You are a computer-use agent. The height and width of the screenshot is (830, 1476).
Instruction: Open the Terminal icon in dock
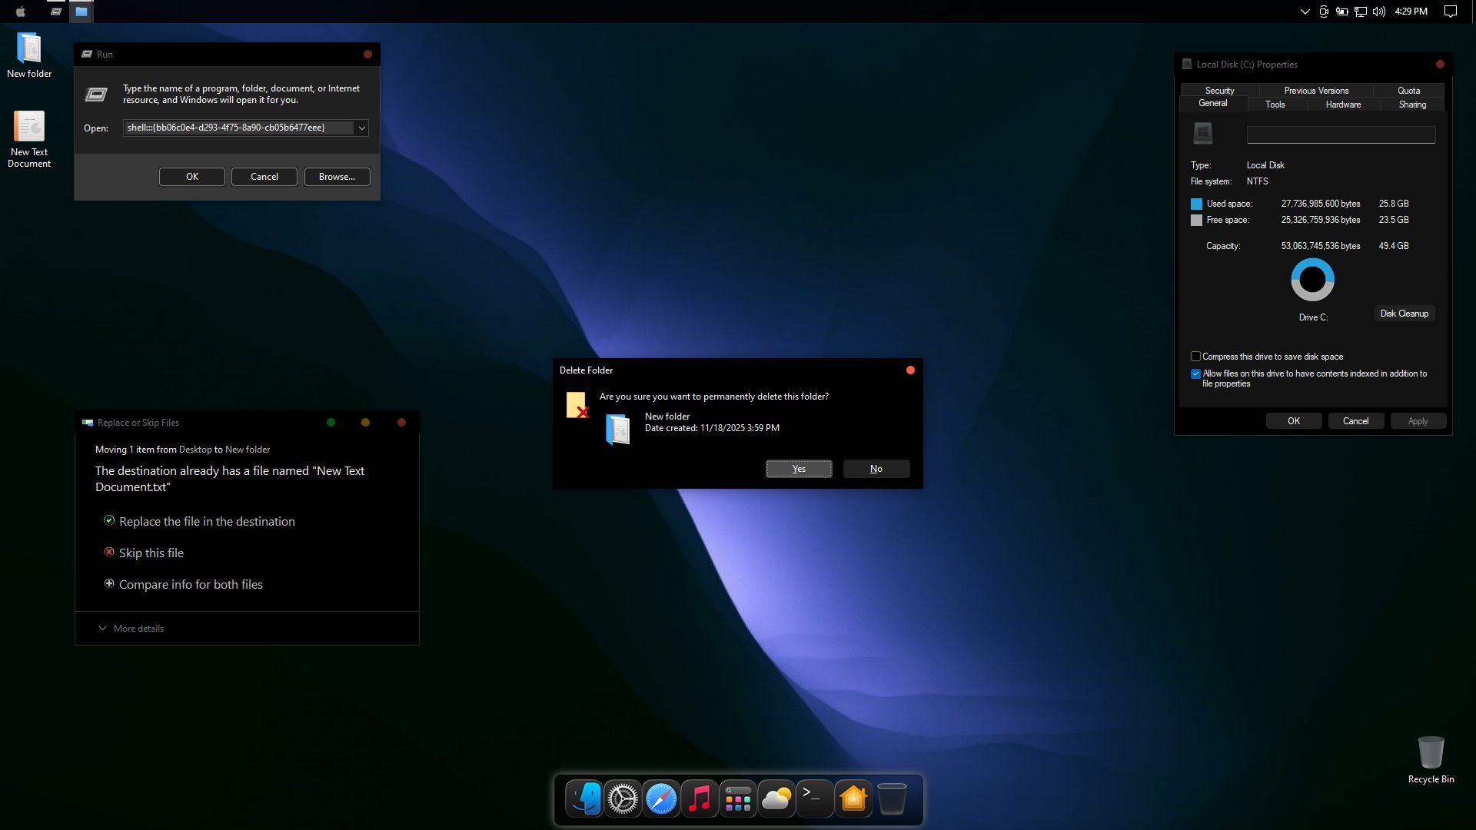(814, 799)
